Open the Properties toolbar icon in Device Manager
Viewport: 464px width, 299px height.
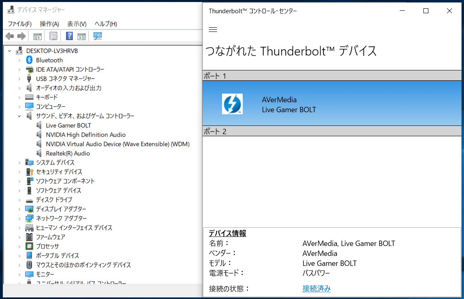pos(53,36)
